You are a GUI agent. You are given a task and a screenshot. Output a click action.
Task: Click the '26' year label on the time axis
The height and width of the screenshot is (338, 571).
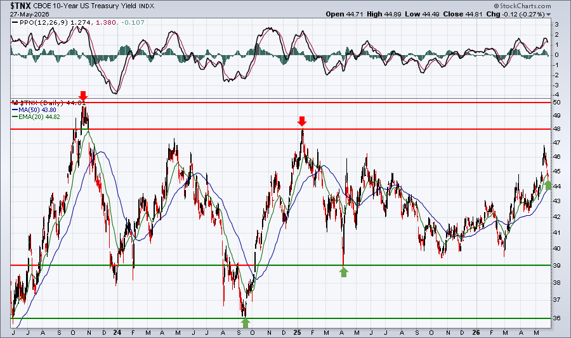(x=476, y=332)
